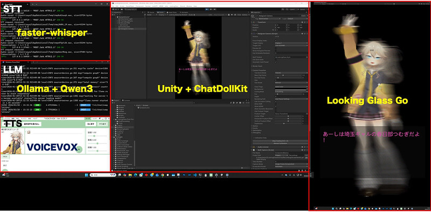Open the Target LKG dropdown
This screenshot has height=212, width=431.
pyautogui.click(x=291, y=45)
